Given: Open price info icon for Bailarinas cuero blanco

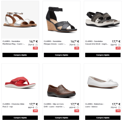Looking at the screenshot, I should pyautogui.click(x=119, y=108).
